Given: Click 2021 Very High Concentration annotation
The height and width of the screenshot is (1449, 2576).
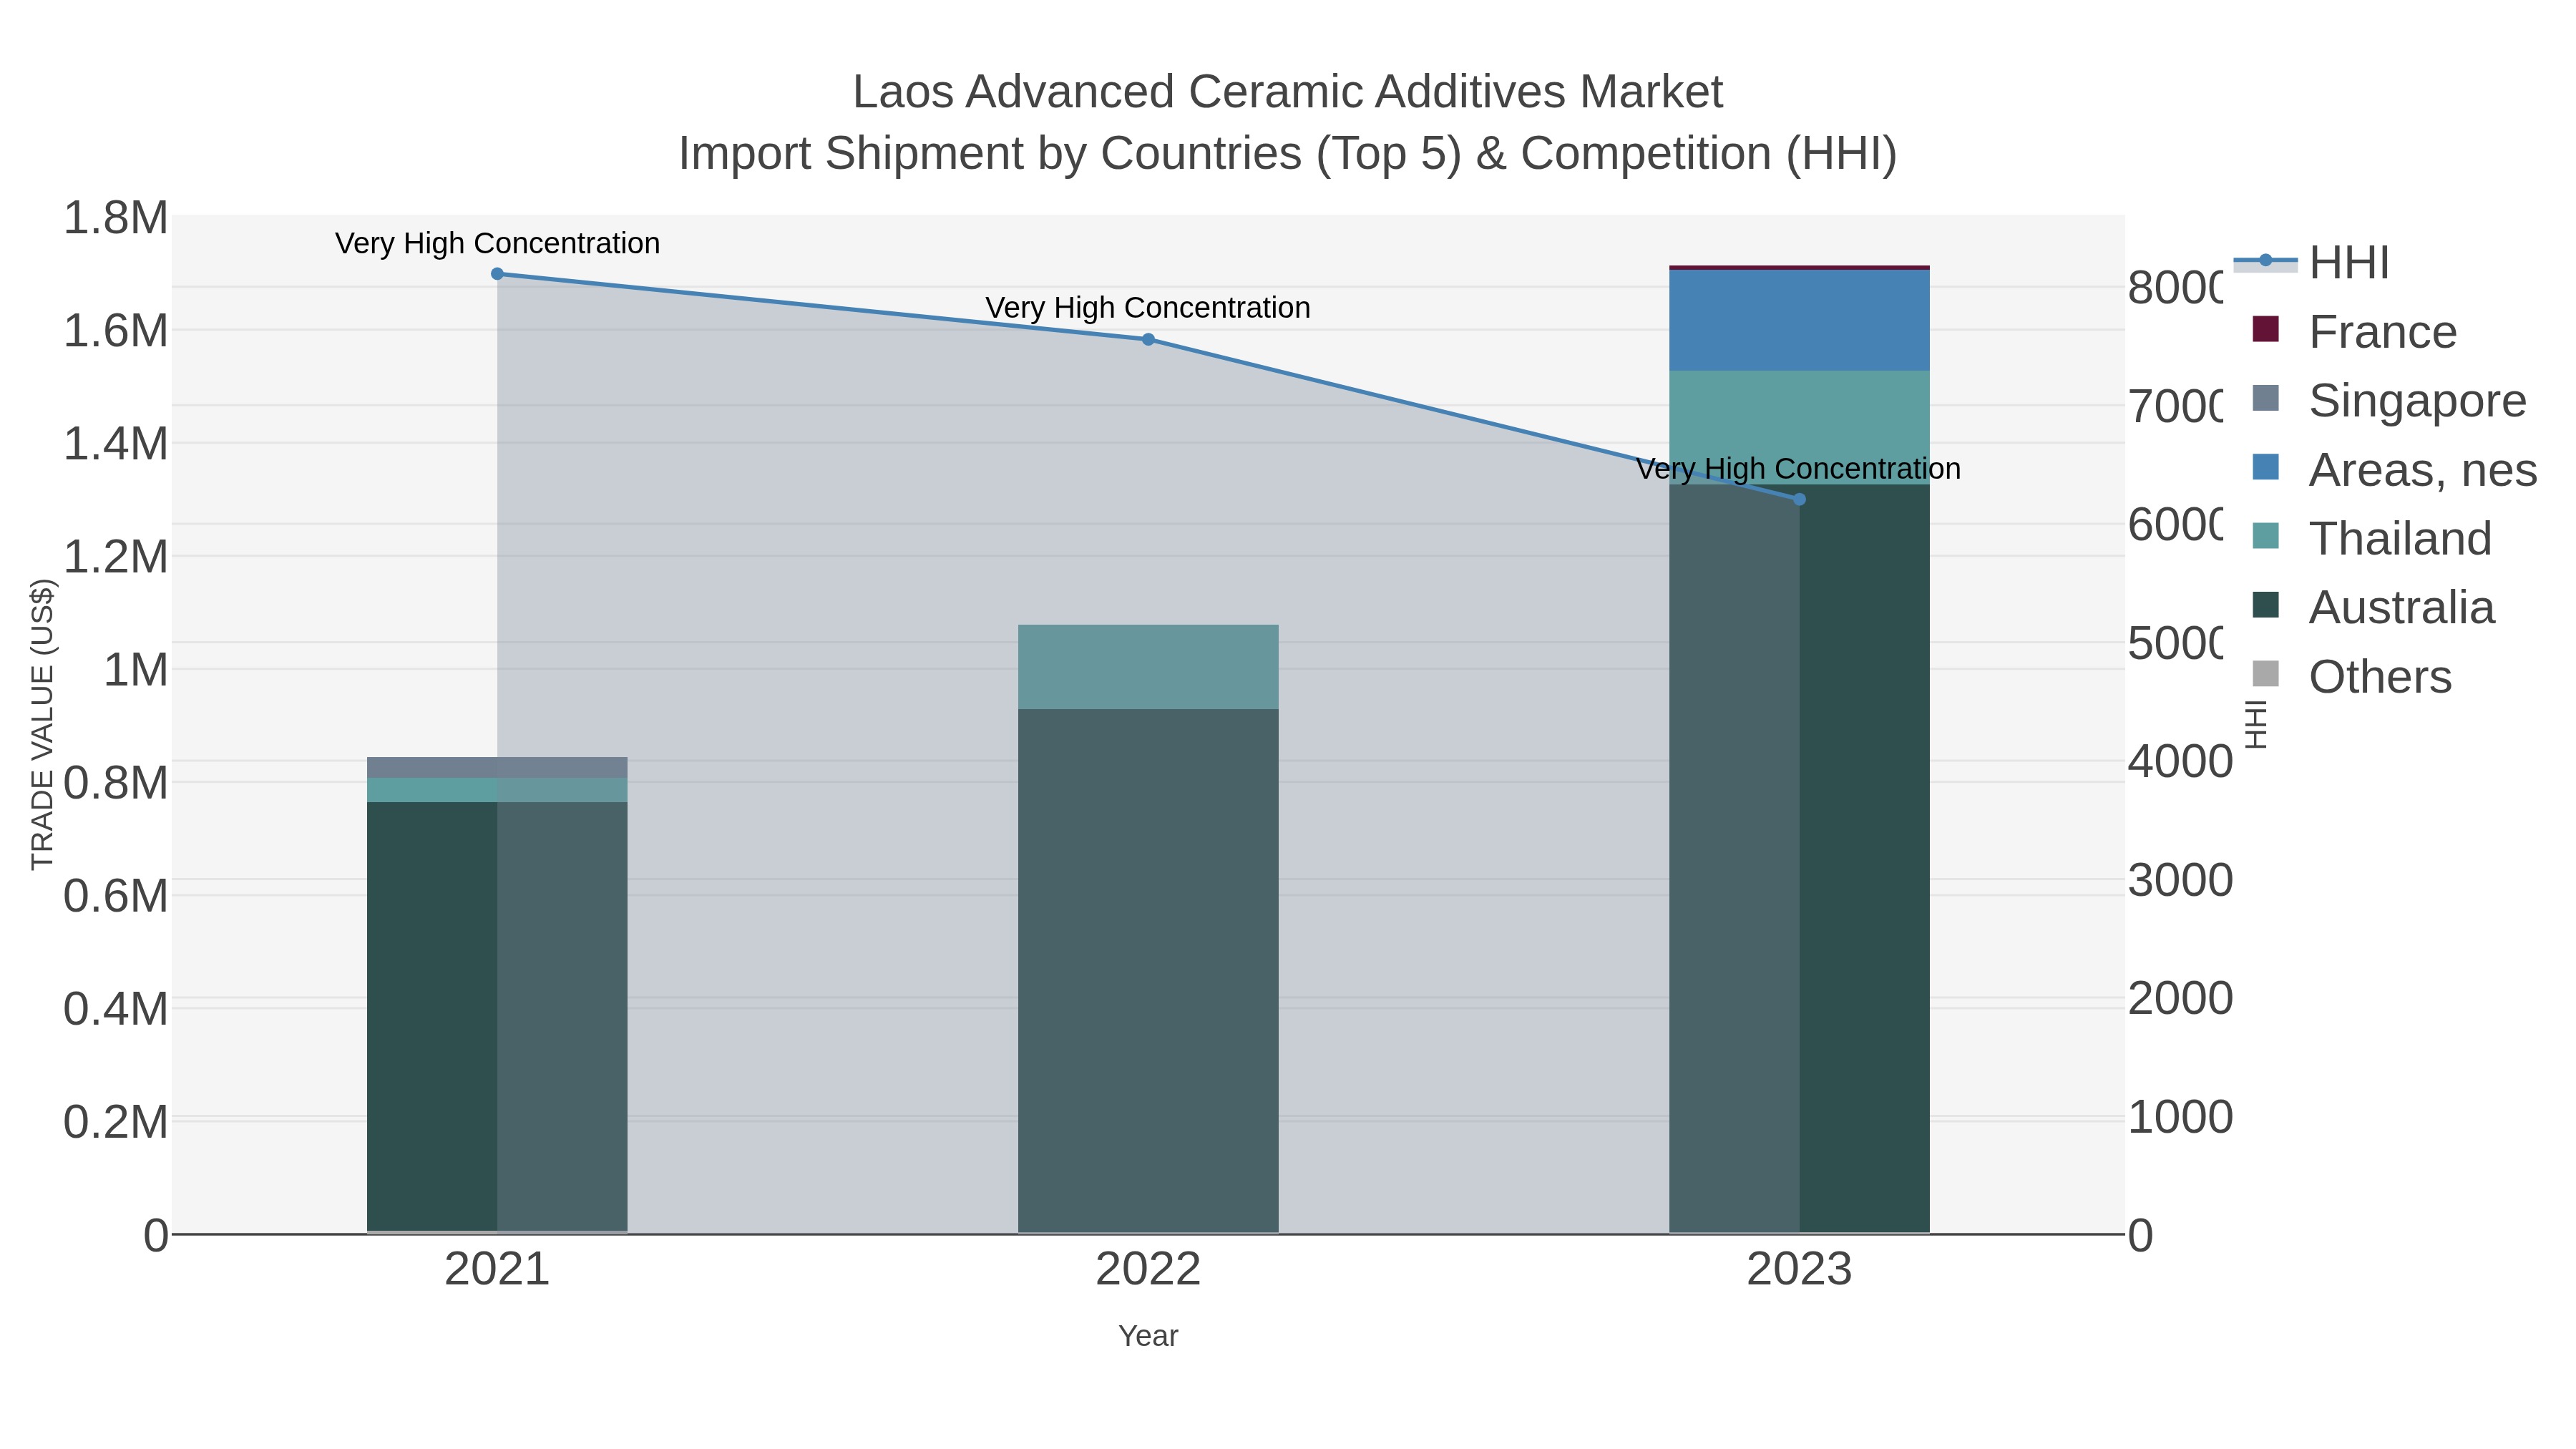Looking at the screenshot, I should (x=497, y=243).
